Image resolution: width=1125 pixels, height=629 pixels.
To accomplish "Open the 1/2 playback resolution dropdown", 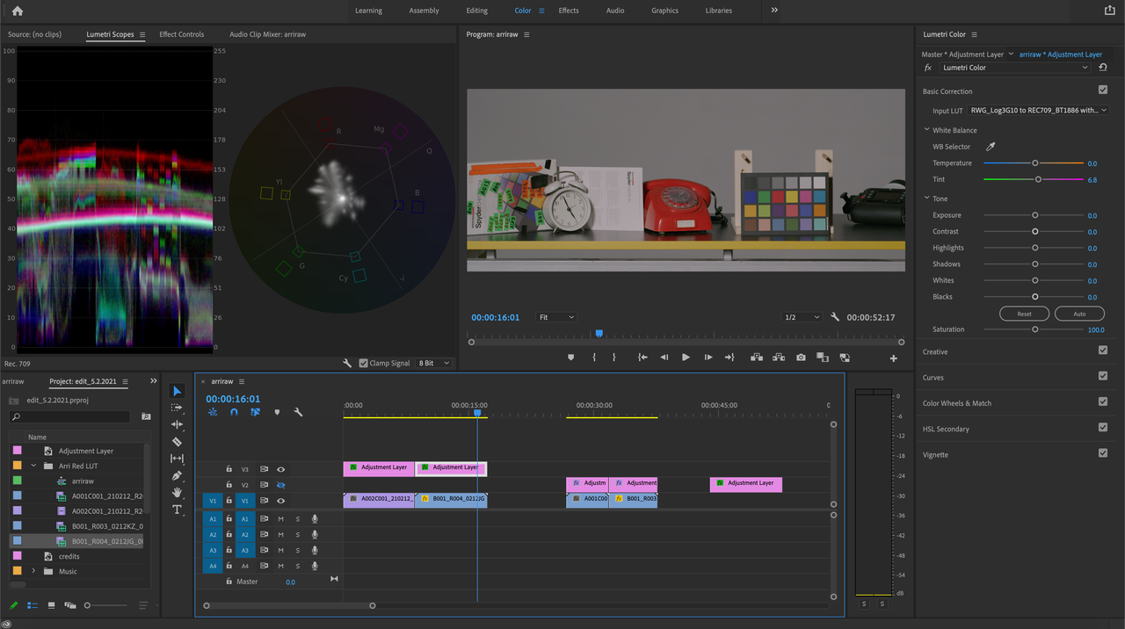I will (801, 317).
